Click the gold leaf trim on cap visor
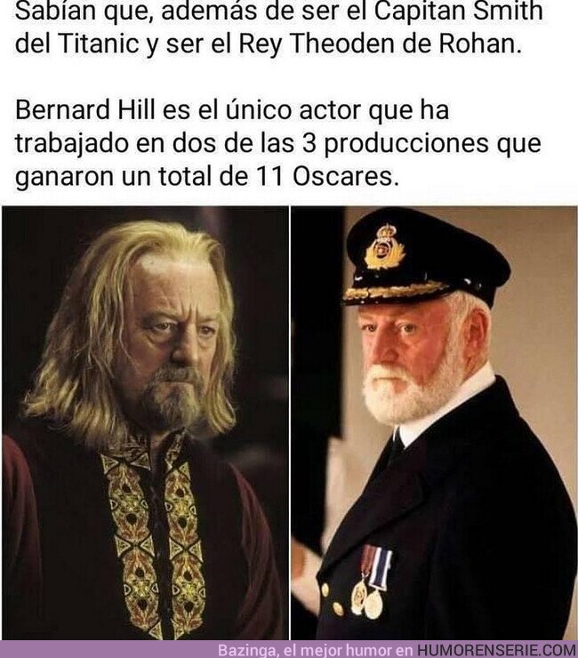Image resolution: width=578 pixels, height=658 pixels. (395, 292)
